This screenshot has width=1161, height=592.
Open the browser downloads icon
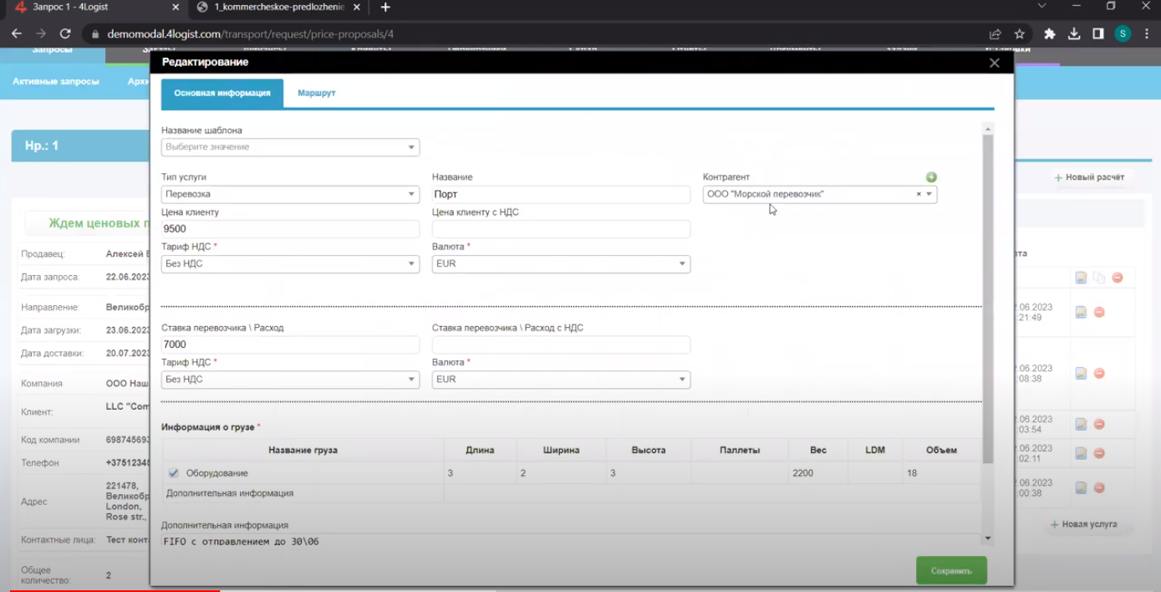coord(1074,34)
